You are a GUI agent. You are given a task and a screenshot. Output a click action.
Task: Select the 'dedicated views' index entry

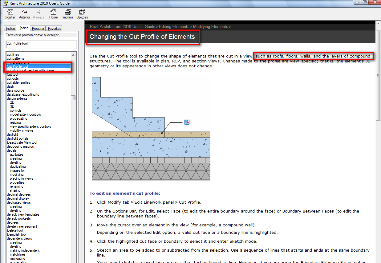[19, 202]
